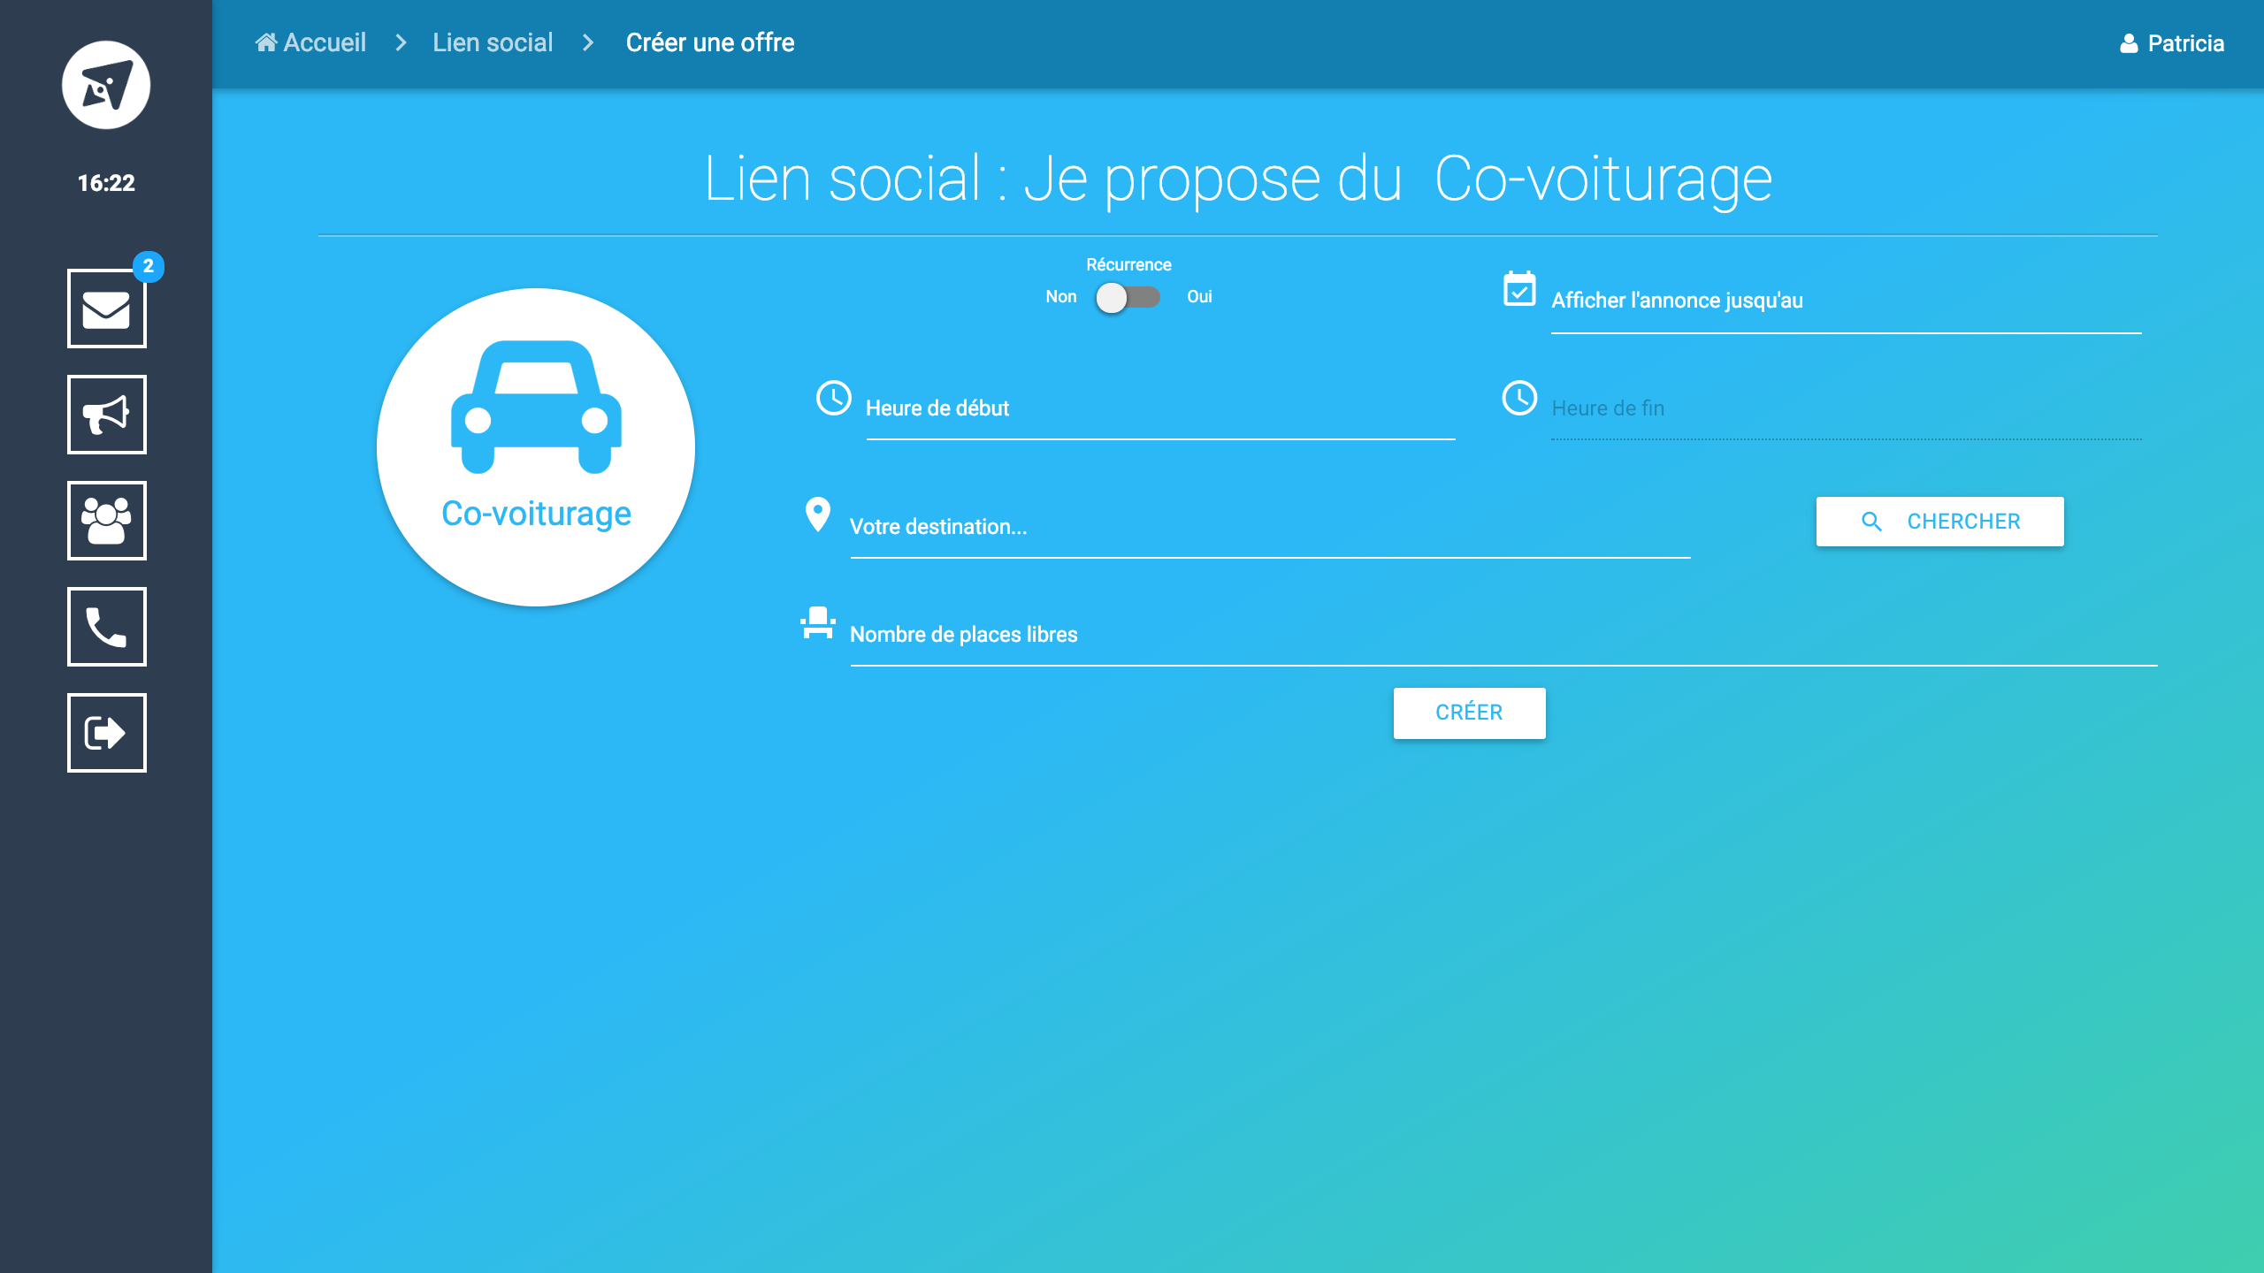Click the clock icon beside Heure de début
Screen dimensions: 2264x1273
833,398
